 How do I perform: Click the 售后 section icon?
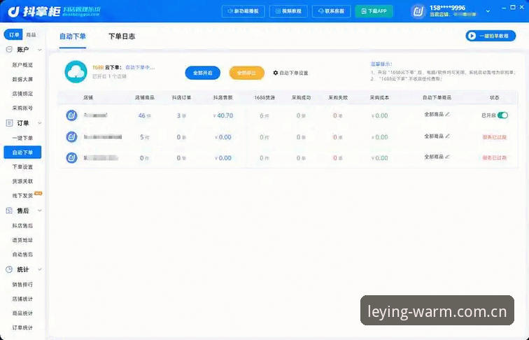pyautogui.click(x=10, y=211)
